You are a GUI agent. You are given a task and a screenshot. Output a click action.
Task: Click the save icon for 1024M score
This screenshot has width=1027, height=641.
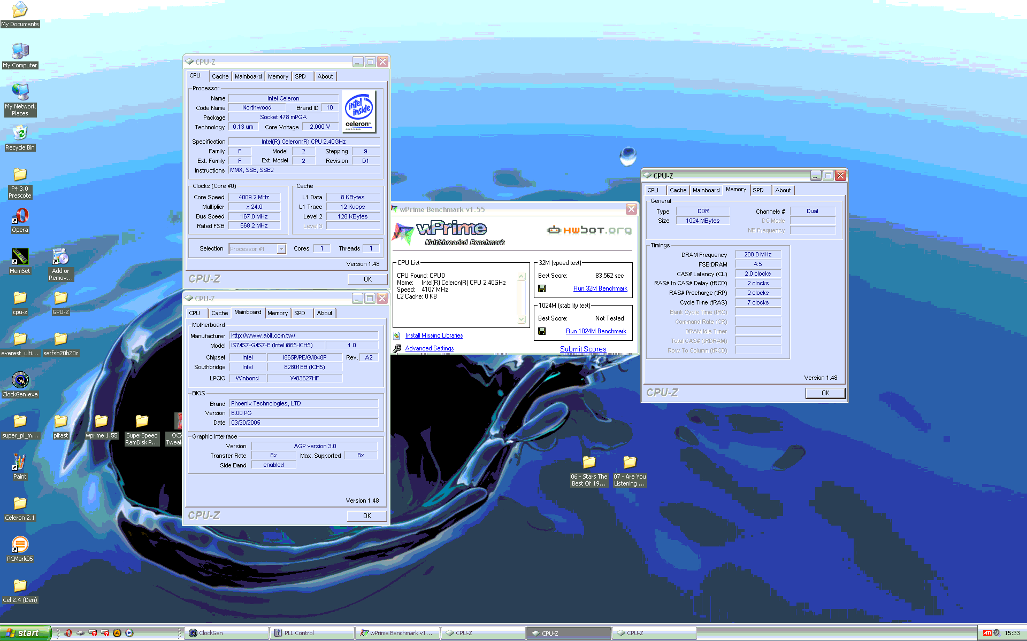point(542,331)
